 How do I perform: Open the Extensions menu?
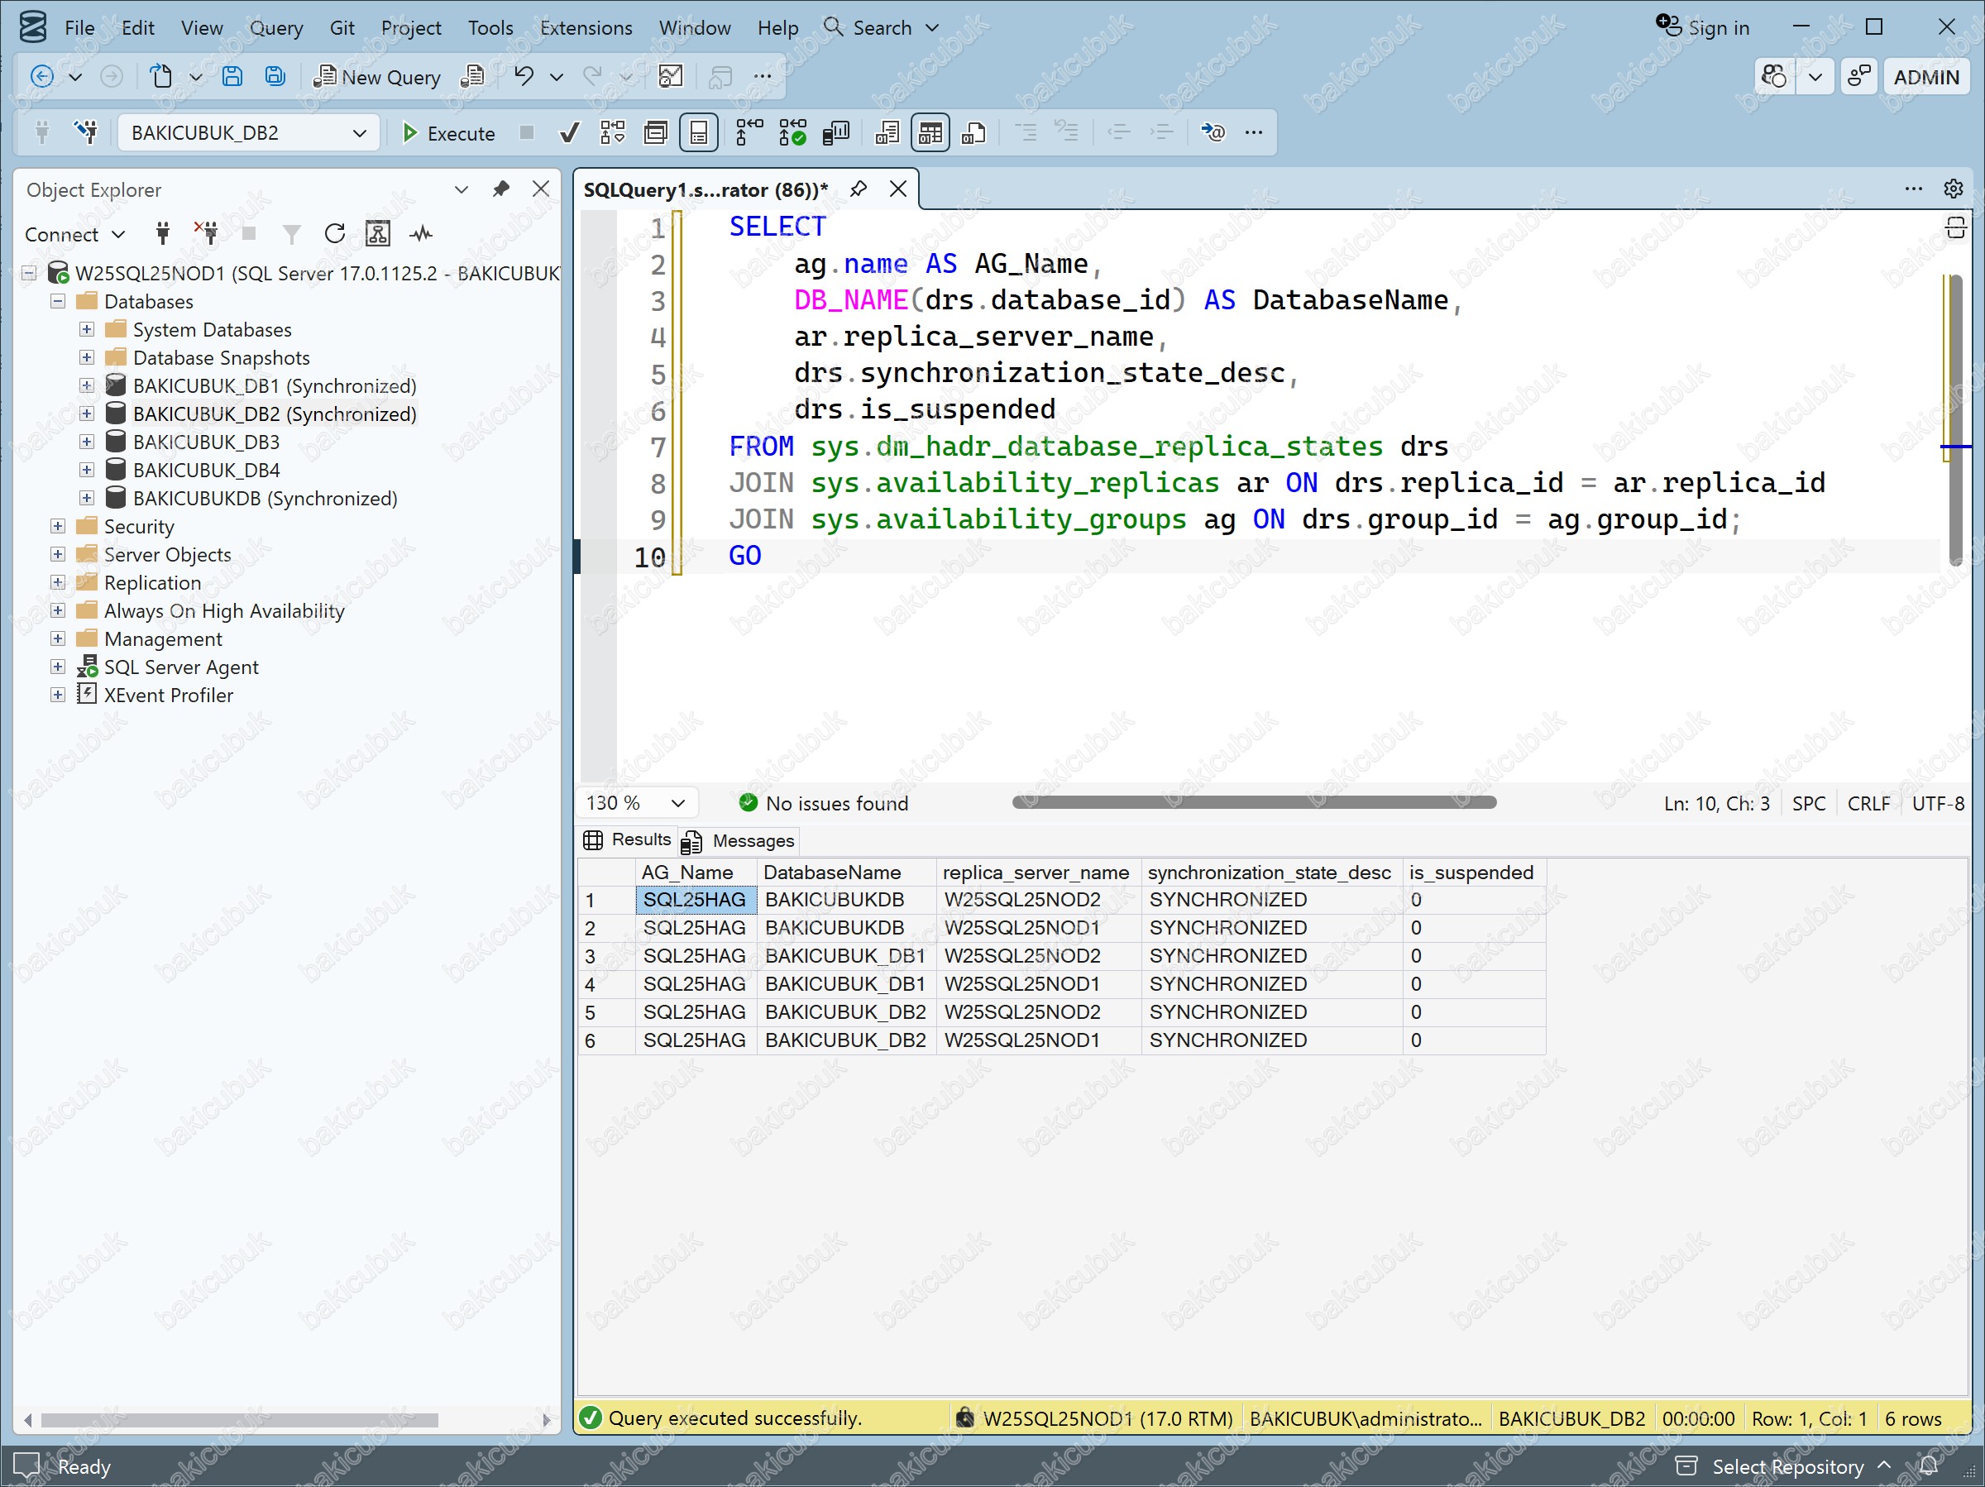coord(586,28)
